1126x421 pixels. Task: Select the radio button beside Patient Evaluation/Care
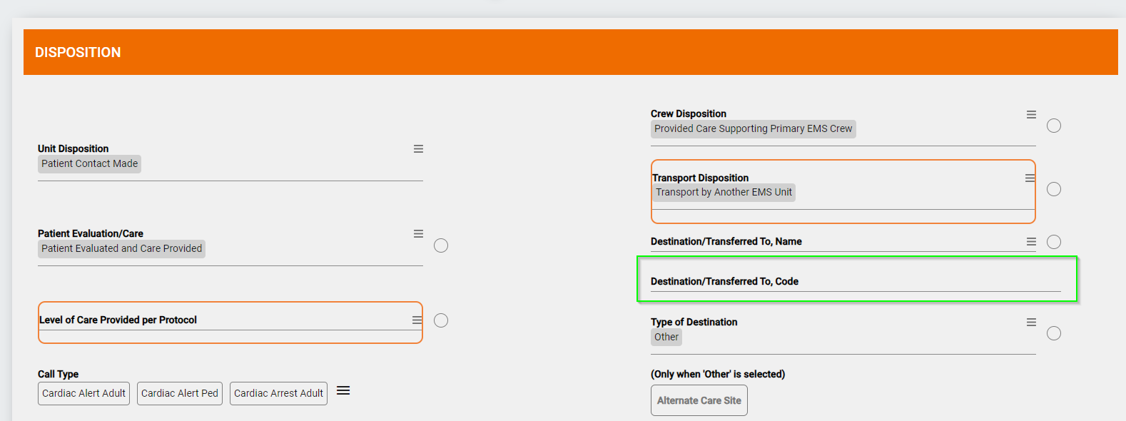[x=441, y=245]
